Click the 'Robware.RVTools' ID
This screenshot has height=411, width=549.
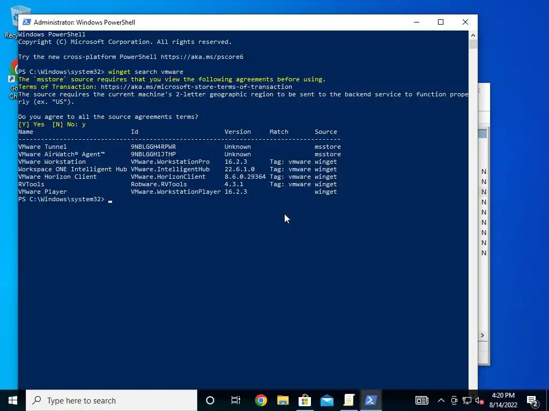159,184
